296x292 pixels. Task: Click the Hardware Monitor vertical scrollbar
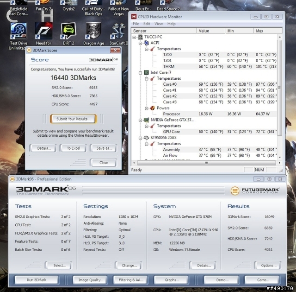coord(280,87)
